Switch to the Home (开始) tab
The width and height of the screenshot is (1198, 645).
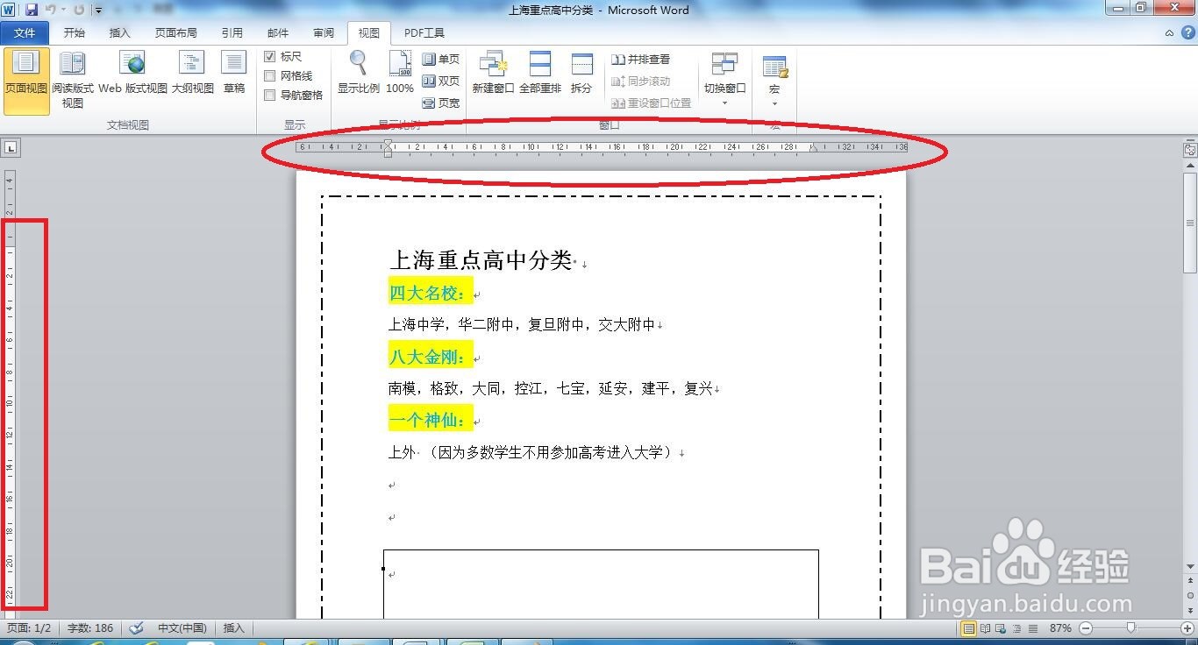[75, 33]
